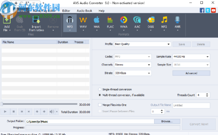
Task: Click the Add File icon
Action: (x=7, y=20)
